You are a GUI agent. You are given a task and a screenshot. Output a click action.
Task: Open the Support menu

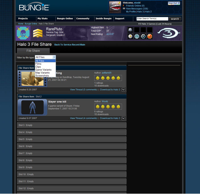(120, 19)
